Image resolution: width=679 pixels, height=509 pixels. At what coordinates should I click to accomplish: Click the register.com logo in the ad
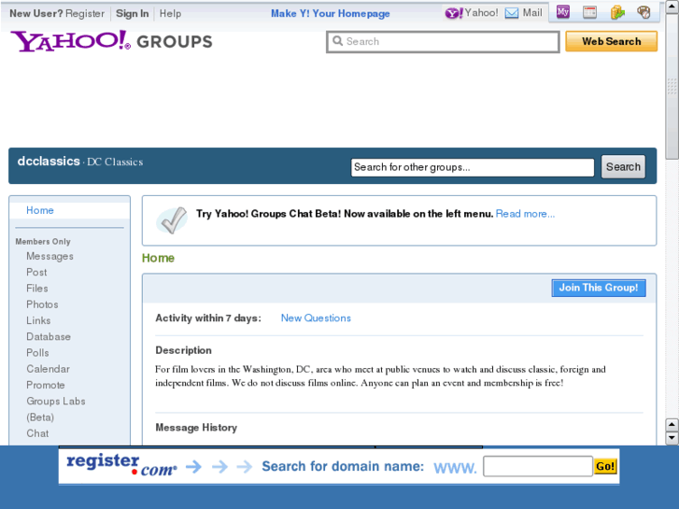tap(121, 465)
